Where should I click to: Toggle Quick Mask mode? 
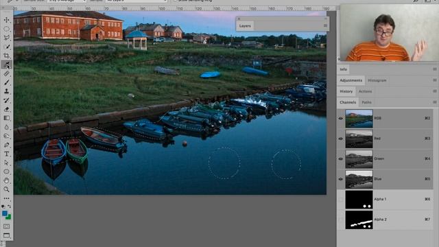6,226
